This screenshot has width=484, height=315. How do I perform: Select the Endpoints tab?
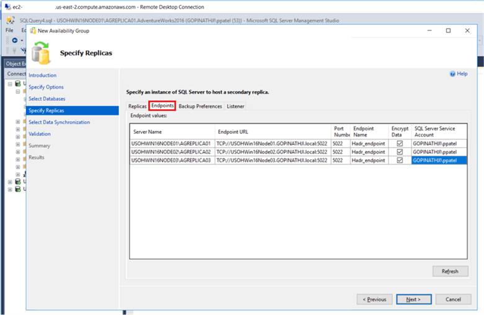pyautogui.click(x=163, y=105)
